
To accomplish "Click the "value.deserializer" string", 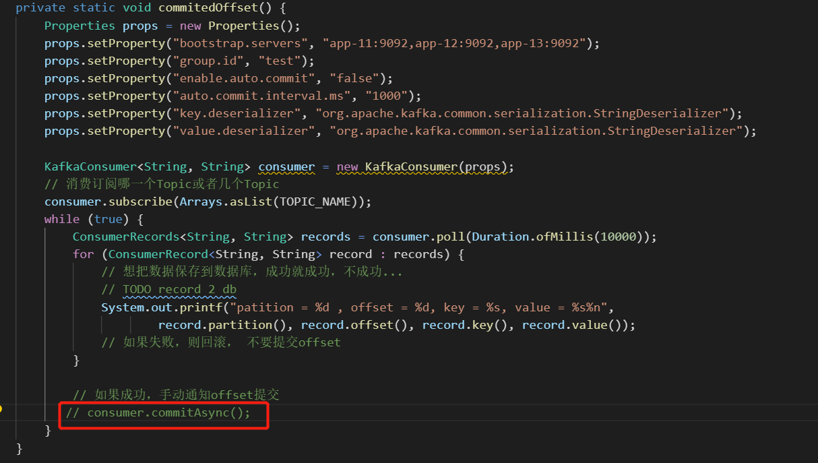I will click(245, 131).
